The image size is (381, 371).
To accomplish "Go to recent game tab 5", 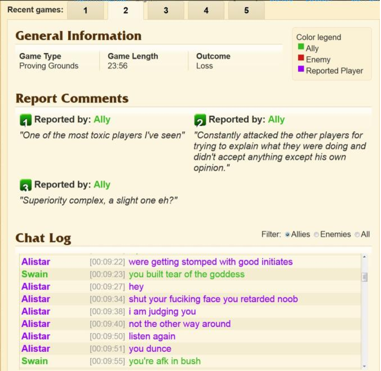I will tap(246, 10).
